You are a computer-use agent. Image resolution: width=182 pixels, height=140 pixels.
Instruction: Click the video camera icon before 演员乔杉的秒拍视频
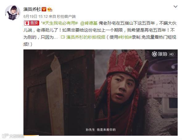63,37
